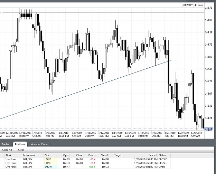Sort by the Status column header
The image size is (216, 174).
tap(164, 155)
